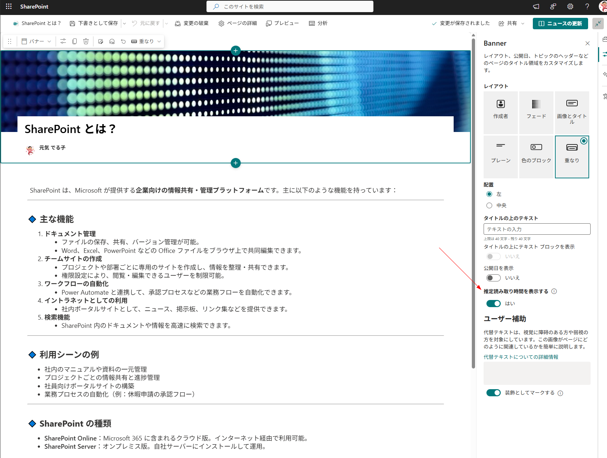607x458 pixels.
Task: Click the タイトルの上のテキスト input field
Action: click(x=537, y=229)
